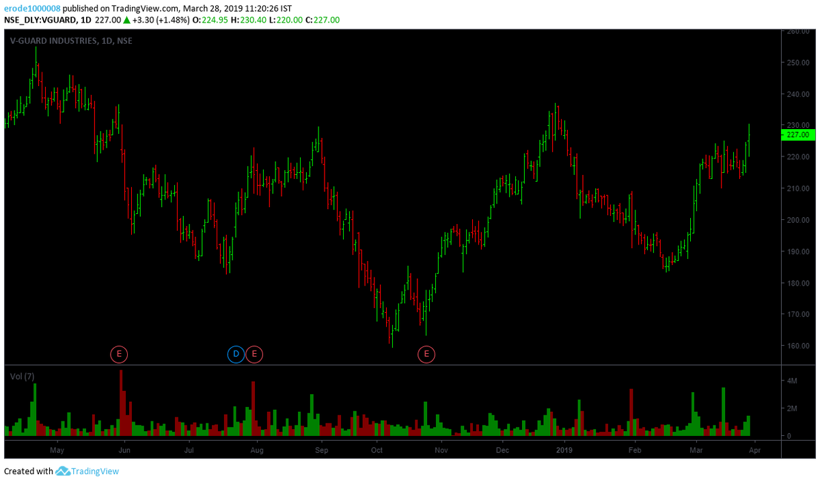Screen dimensions: 820x483
Task: Click the +3.30 (+1.48%) change value
Action: (161, 20)
